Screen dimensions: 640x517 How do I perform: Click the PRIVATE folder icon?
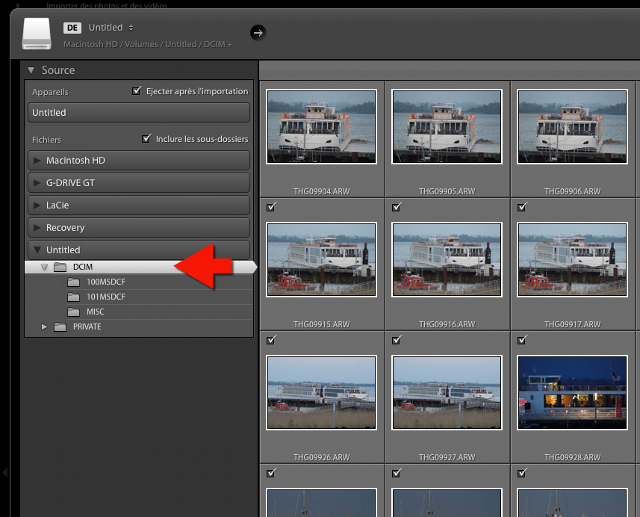coord(60,327)
